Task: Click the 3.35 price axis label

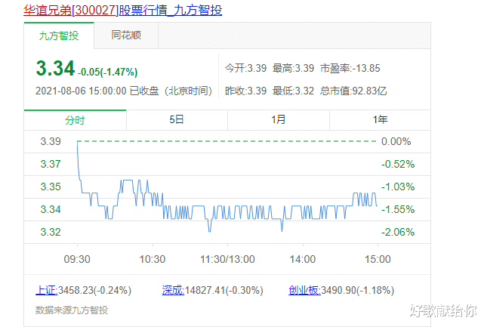Action: [x=51, y=187]
